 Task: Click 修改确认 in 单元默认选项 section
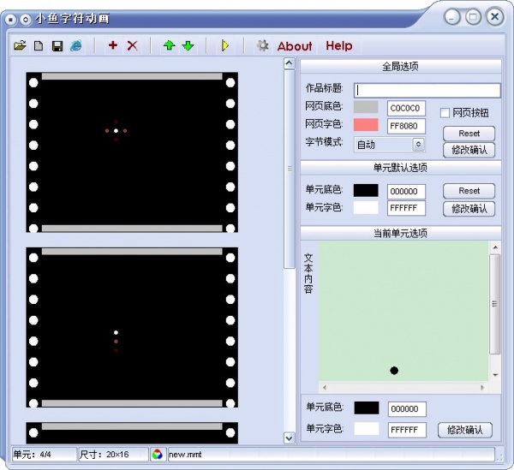[469, 208]
